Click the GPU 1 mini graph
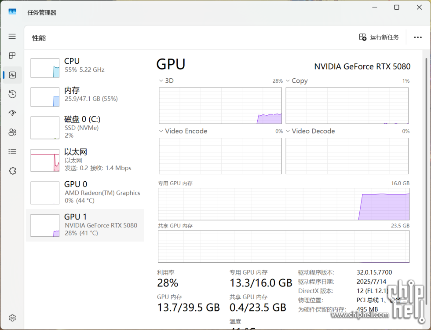 tap(45, 225)
